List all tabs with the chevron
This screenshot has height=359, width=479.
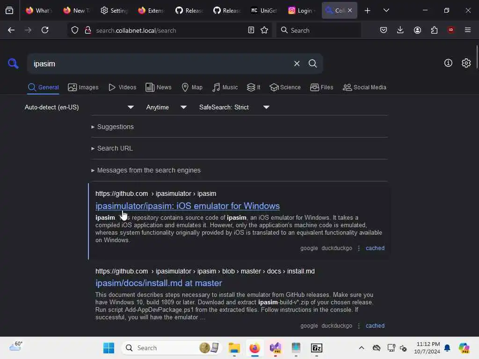point(386,10)
